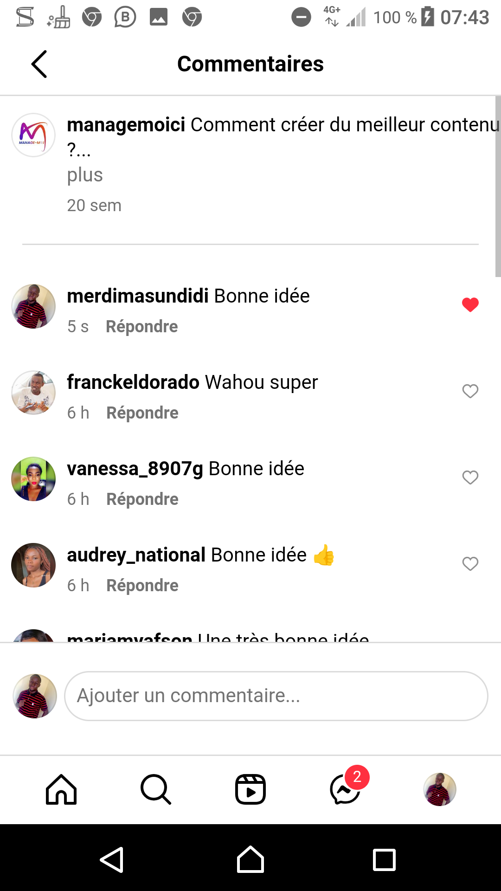Open the Home feed tab
The width and height of the screenshot is (501, 891).
coord(61,789)
